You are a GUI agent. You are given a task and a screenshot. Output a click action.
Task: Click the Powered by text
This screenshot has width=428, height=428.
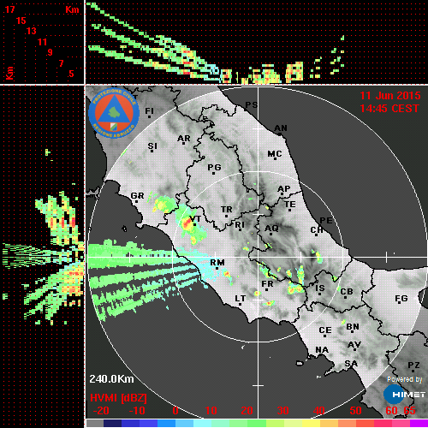pyautogui.click(x=405, y=379)
